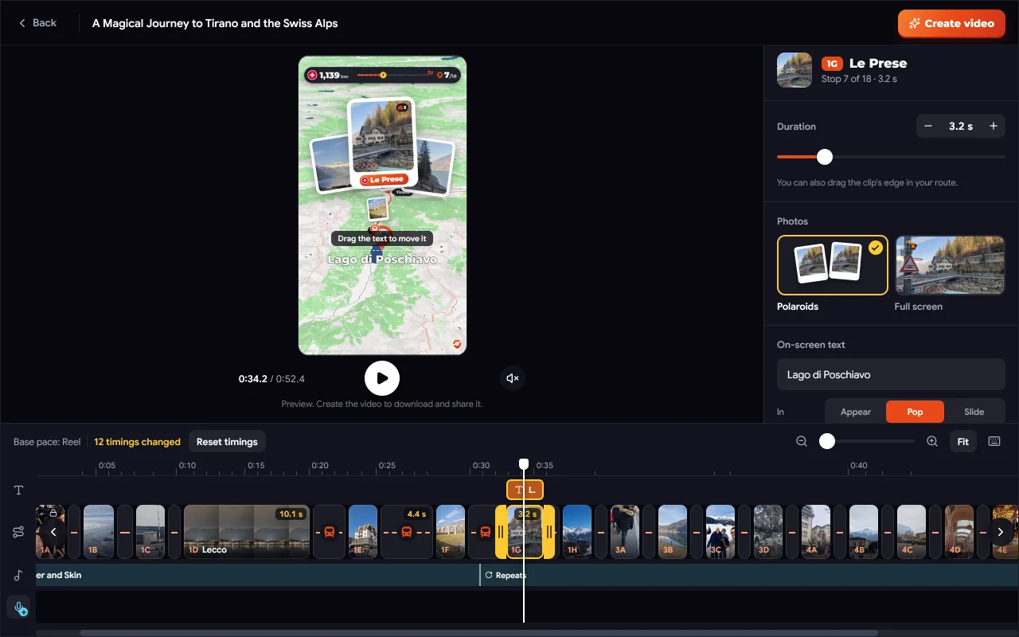Select the 1F clip thumbnail
This screenshot has width=1019, height=637.
(451, 531)
